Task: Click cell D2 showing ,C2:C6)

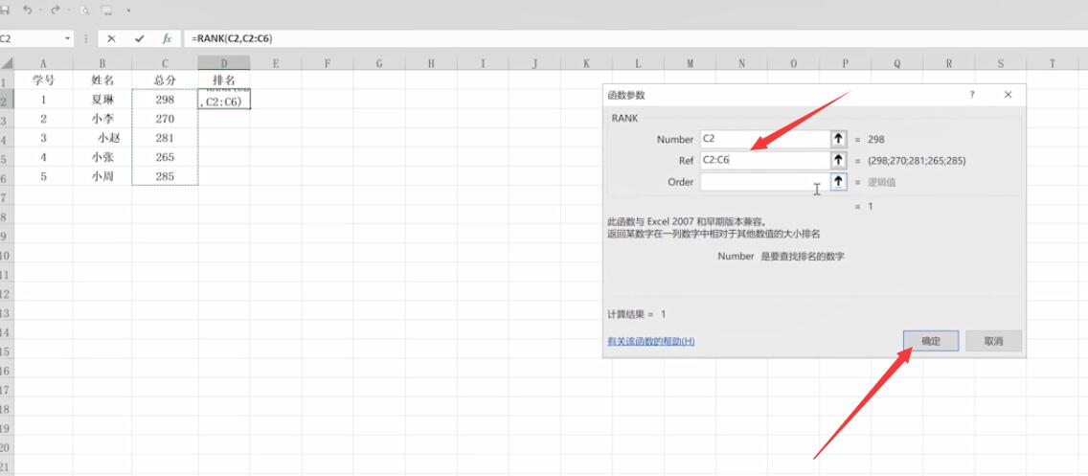Action: [x=224, y=100]
